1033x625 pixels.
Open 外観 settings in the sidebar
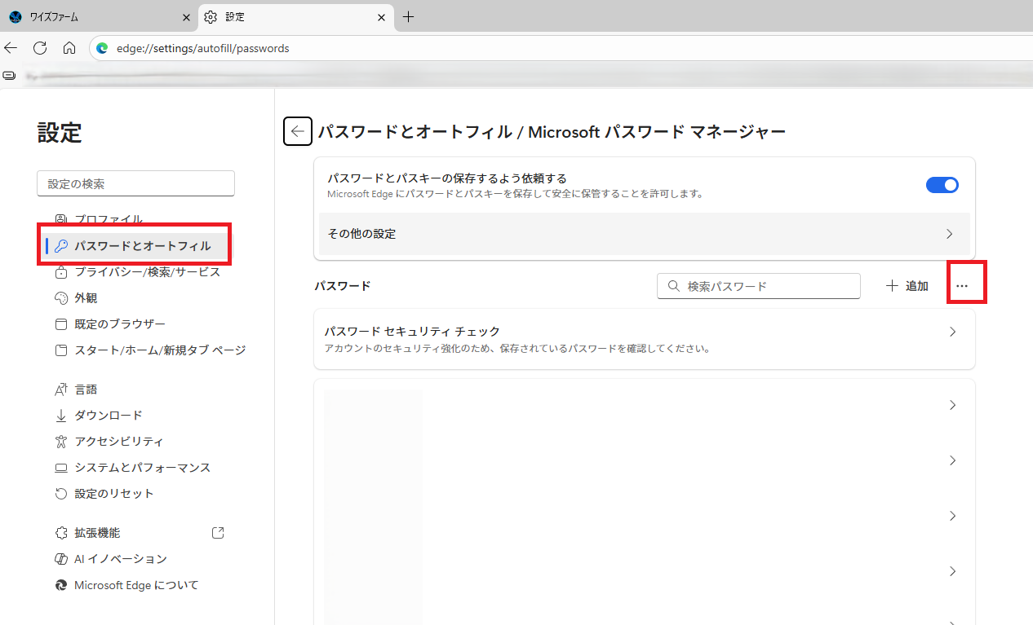pos(86,298)
